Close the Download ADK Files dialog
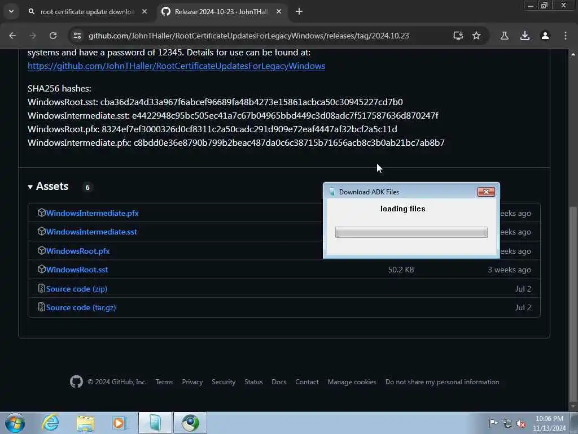 point(486,192)
